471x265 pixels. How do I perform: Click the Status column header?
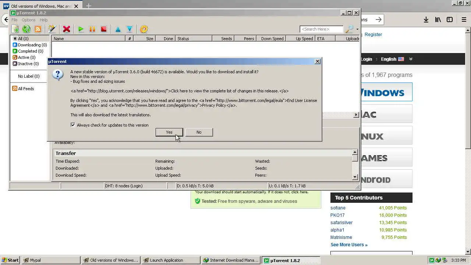tap(194, 39)
